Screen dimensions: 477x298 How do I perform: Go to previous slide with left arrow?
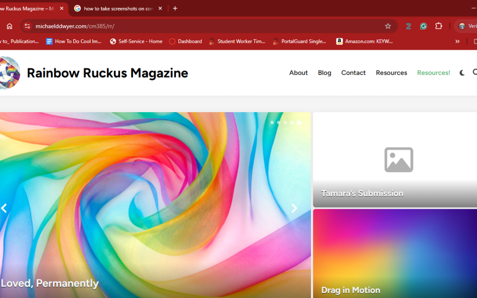[x=4, y=208]
